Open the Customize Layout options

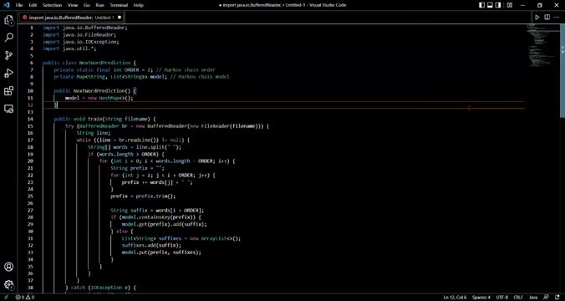click(510, 5)
